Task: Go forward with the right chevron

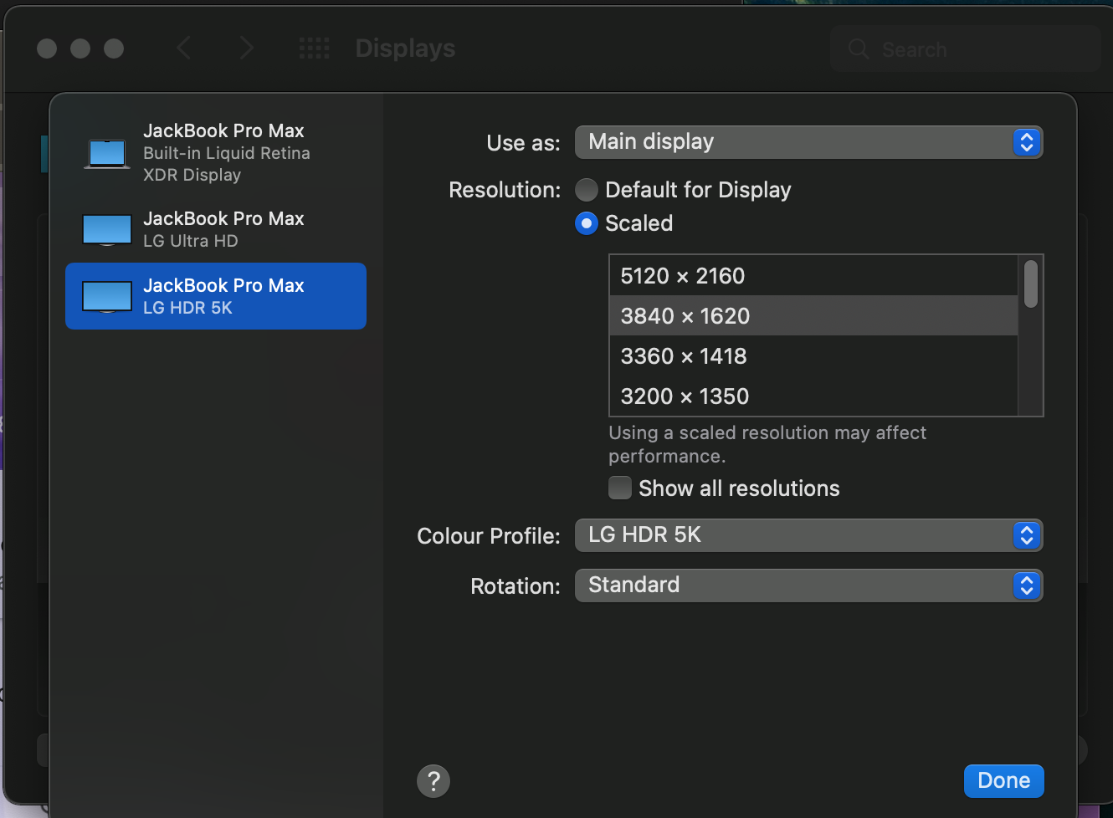Action: pos(245,49)
